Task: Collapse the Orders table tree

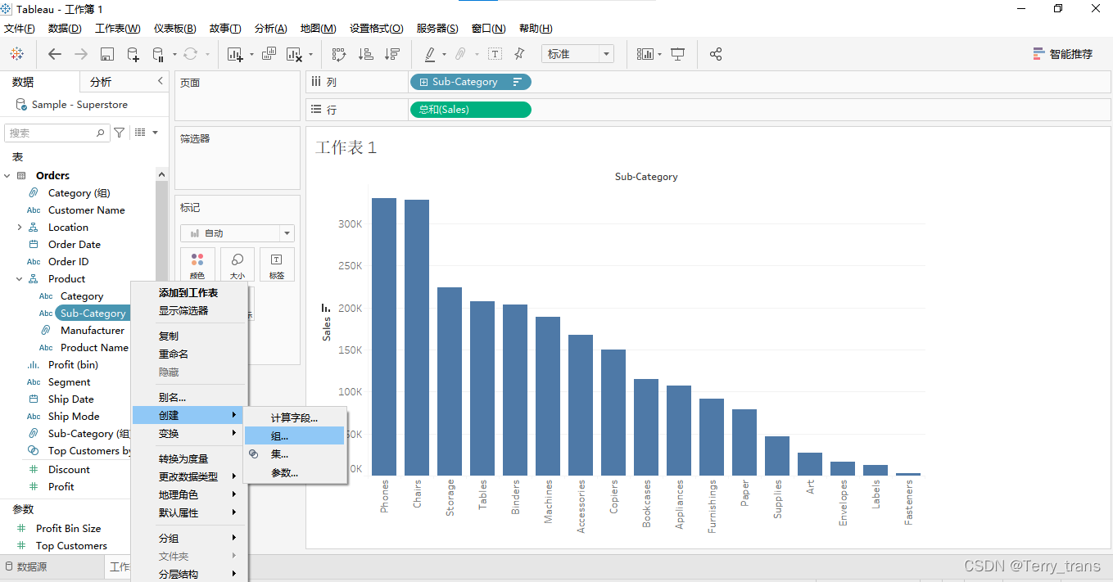Action: [x=7, y=176]
